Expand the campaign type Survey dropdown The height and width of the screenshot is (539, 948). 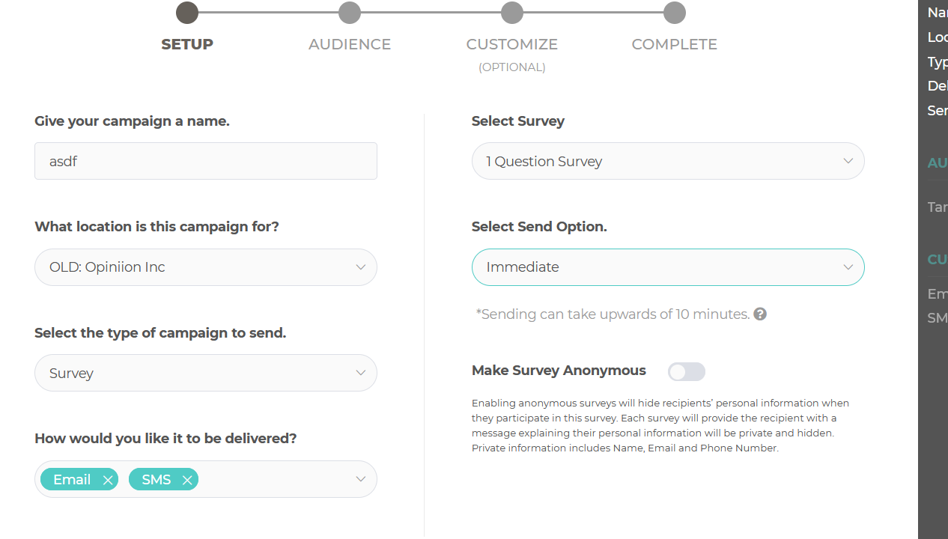point(206,373)
